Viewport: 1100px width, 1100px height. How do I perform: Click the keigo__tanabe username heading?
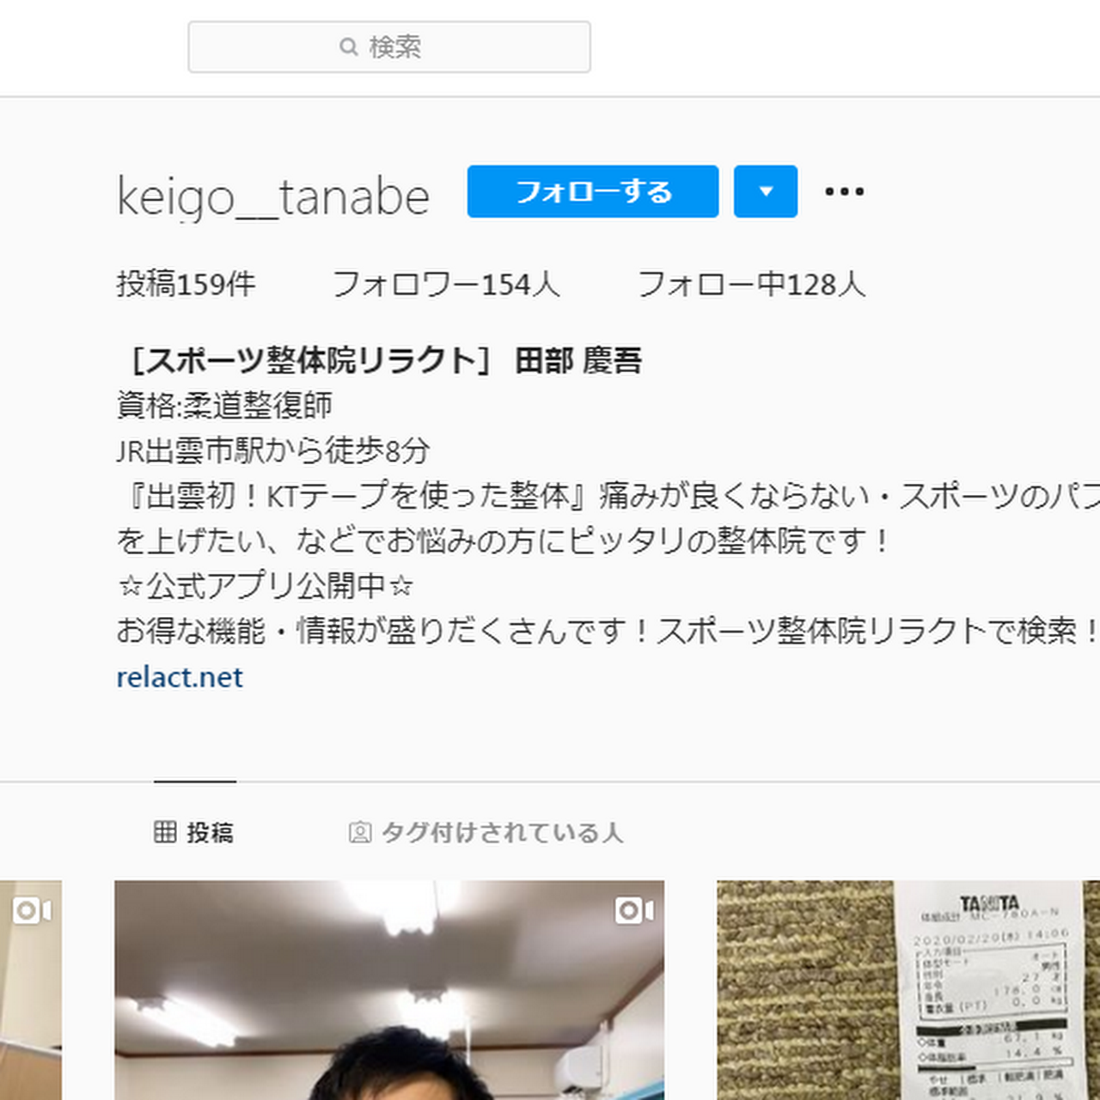[x=272, y=197]
